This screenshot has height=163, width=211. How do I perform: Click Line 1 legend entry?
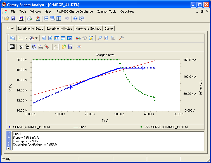[x=80, y=127]
